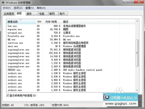Open the 帮助(H) menu
Viewport: 145px width, 109px height.
pos(41,8)
